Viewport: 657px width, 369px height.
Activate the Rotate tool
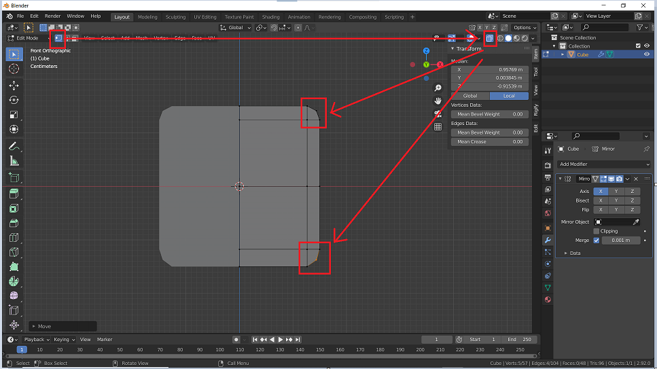tap(14, 100)
